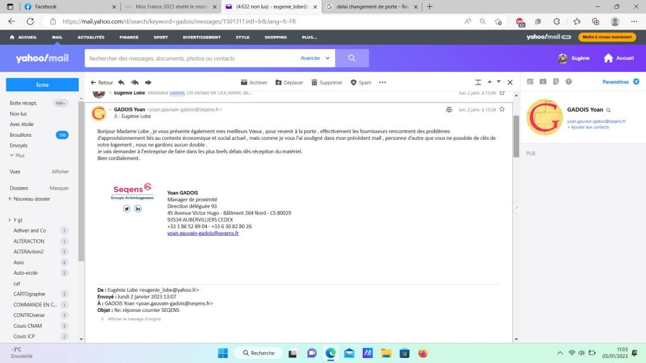The height and width of the screenshot is (363, 646).
Task: Hide the Dossiers list with Masquer
Action: (x=59, y=188)
